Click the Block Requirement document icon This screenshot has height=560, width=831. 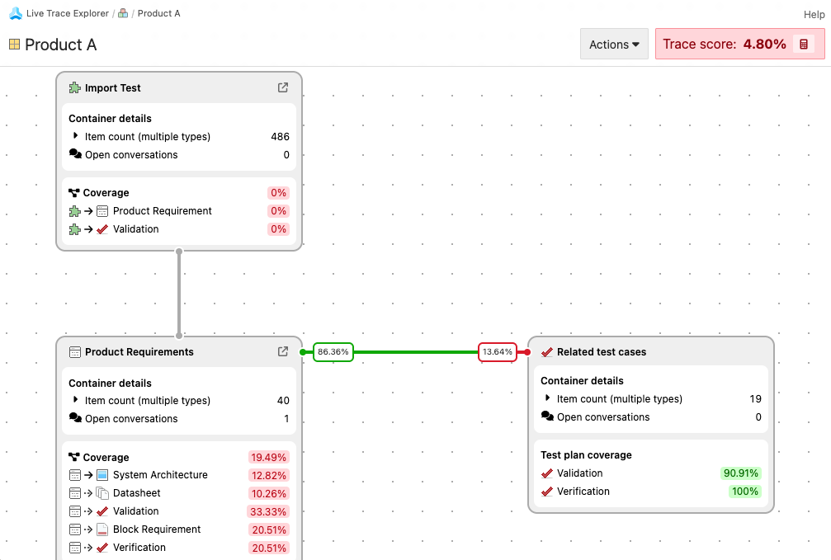click(103, 529)
